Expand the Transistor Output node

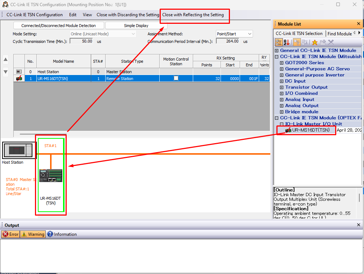click(281, 87)
